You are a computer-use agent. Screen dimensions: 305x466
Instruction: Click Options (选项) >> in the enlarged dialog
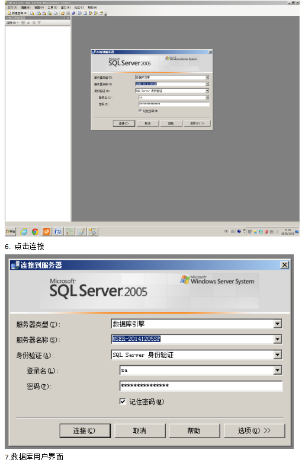point(254,430)
